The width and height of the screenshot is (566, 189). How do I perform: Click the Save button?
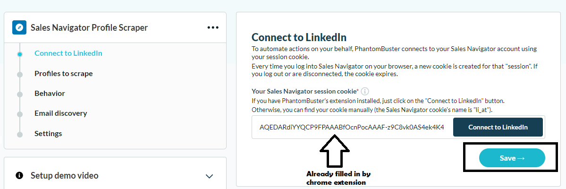click(512, 158)
